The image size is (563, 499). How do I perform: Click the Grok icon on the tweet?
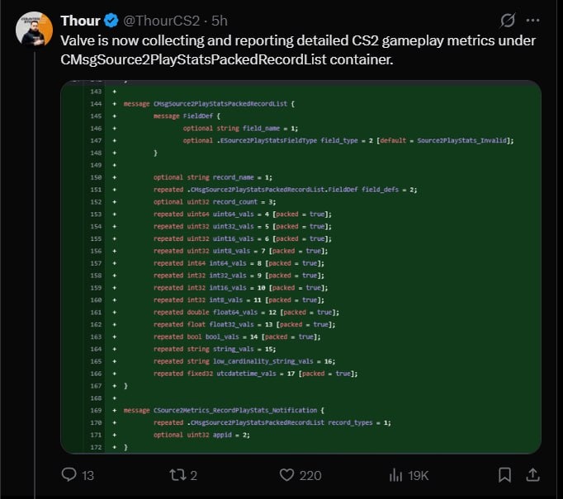(509, 20)
